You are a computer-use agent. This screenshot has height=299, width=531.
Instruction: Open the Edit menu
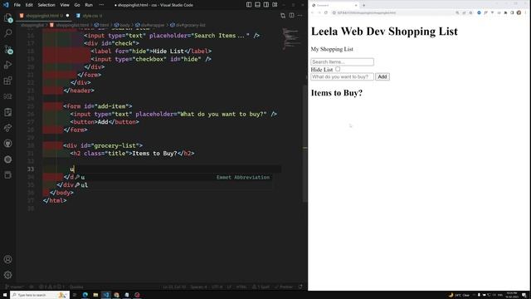29,5
